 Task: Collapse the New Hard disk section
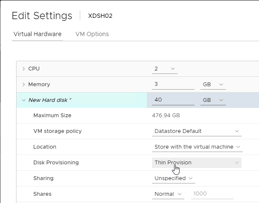pos(24,100)
